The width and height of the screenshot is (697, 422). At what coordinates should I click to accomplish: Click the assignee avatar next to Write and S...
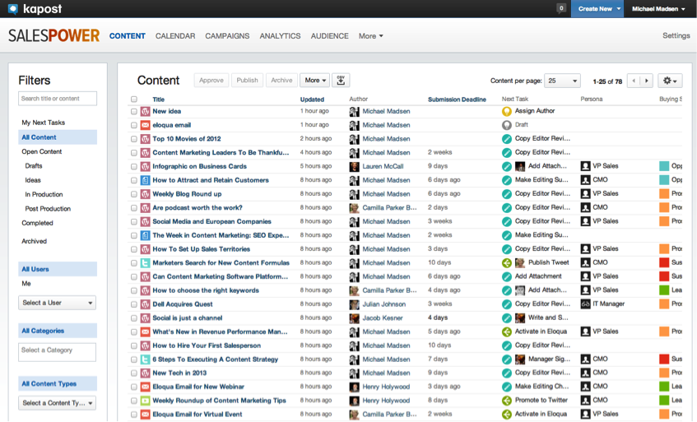pyautogui.click(x=520, y=318)
